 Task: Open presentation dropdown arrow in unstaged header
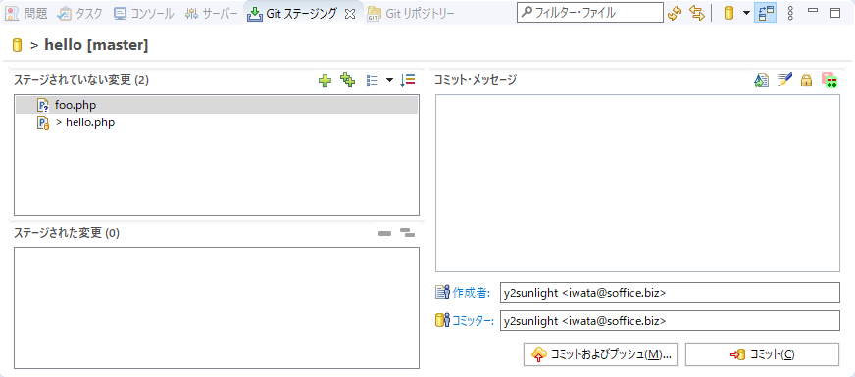click(389, 80)
